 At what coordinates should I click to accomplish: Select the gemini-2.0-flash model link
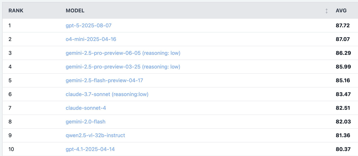point(86,121)
